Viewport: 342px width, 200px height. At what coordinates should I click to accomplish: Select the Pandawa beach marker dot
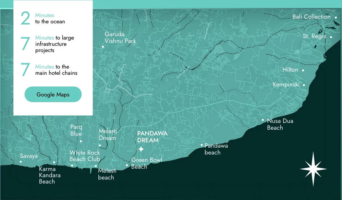click(x=202, y=145)
